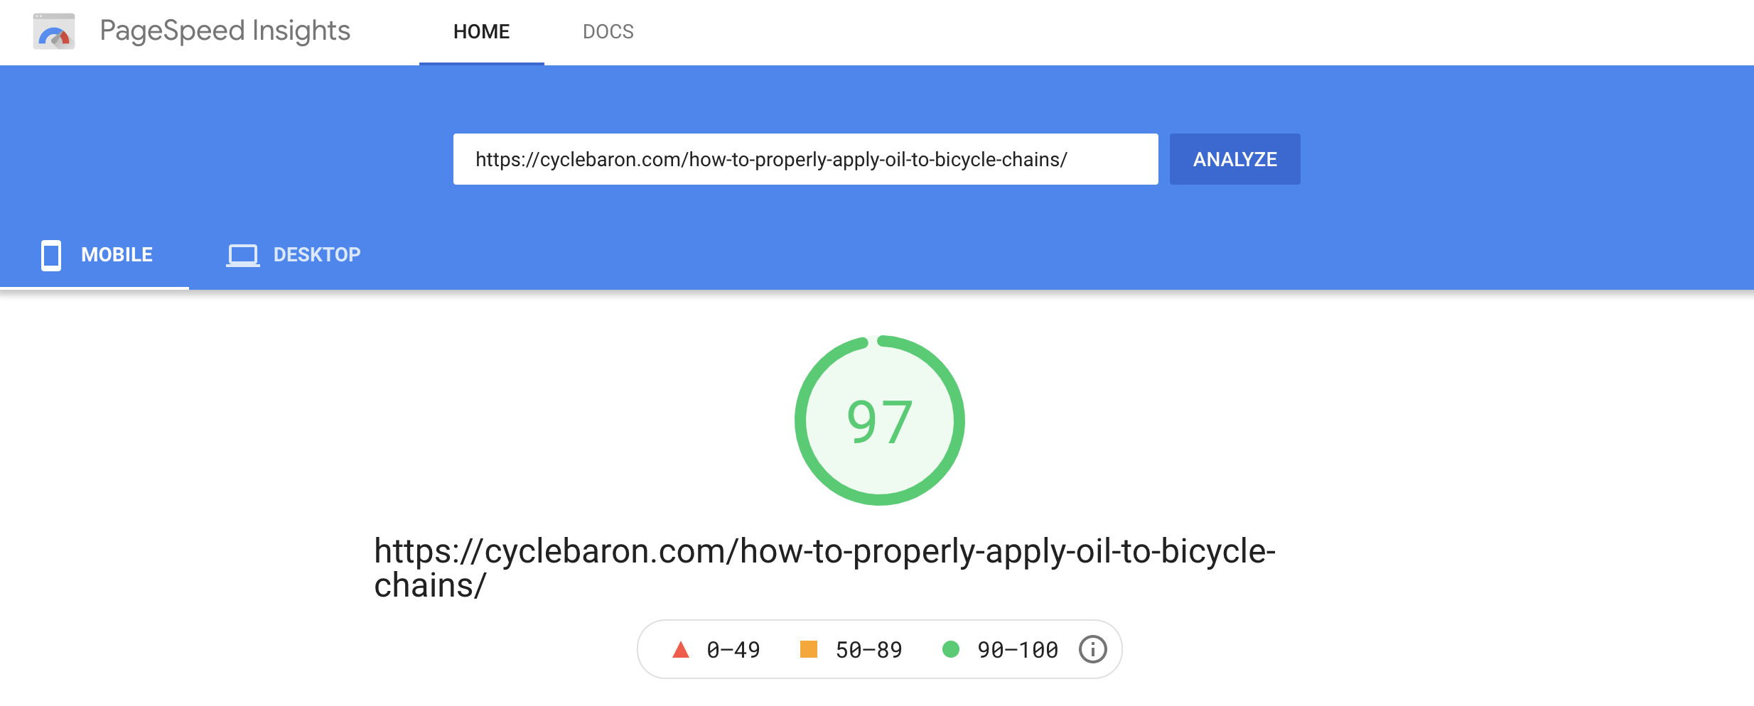Click the 0–49 score range label
Viewport: 1754px width, 706px height.
coord(733,650)
